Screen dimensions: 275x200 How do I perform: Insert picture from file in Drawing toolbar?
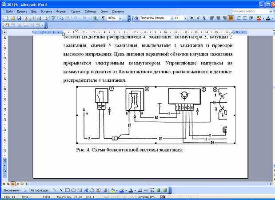point(104,190)
